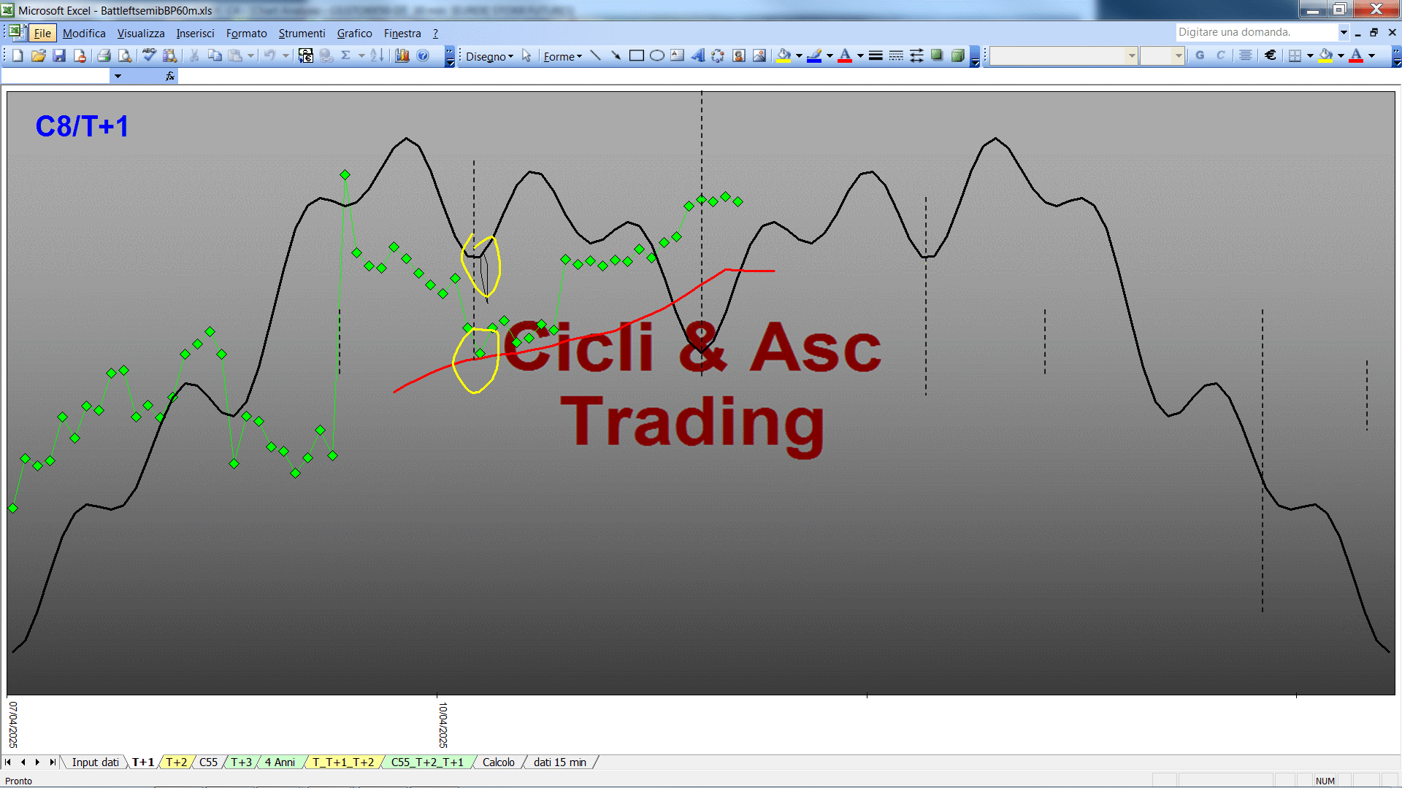Expand the help question box dropdown arrow
Image resolution: width=1402 pixels, height=788 pixels.
pos(1344,32)
